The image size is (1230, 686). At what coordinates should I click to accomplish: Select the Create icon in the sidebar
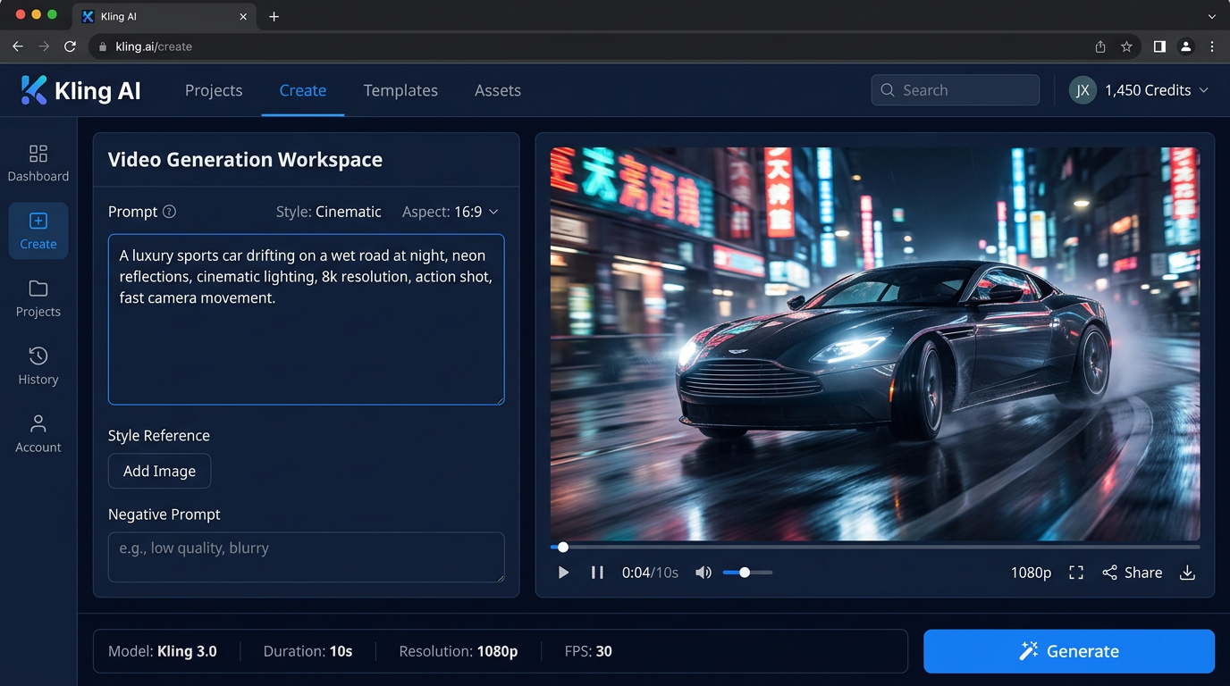coord(38,230)
